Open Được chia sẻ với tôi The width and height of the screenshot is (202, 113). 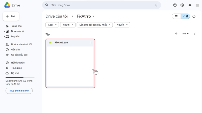(21, 44)
